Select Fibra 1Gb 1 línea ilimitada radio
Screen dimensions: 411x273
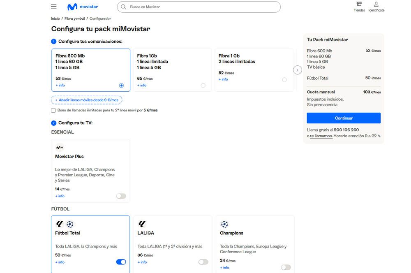pyautogui.click(x=203, y=85)
